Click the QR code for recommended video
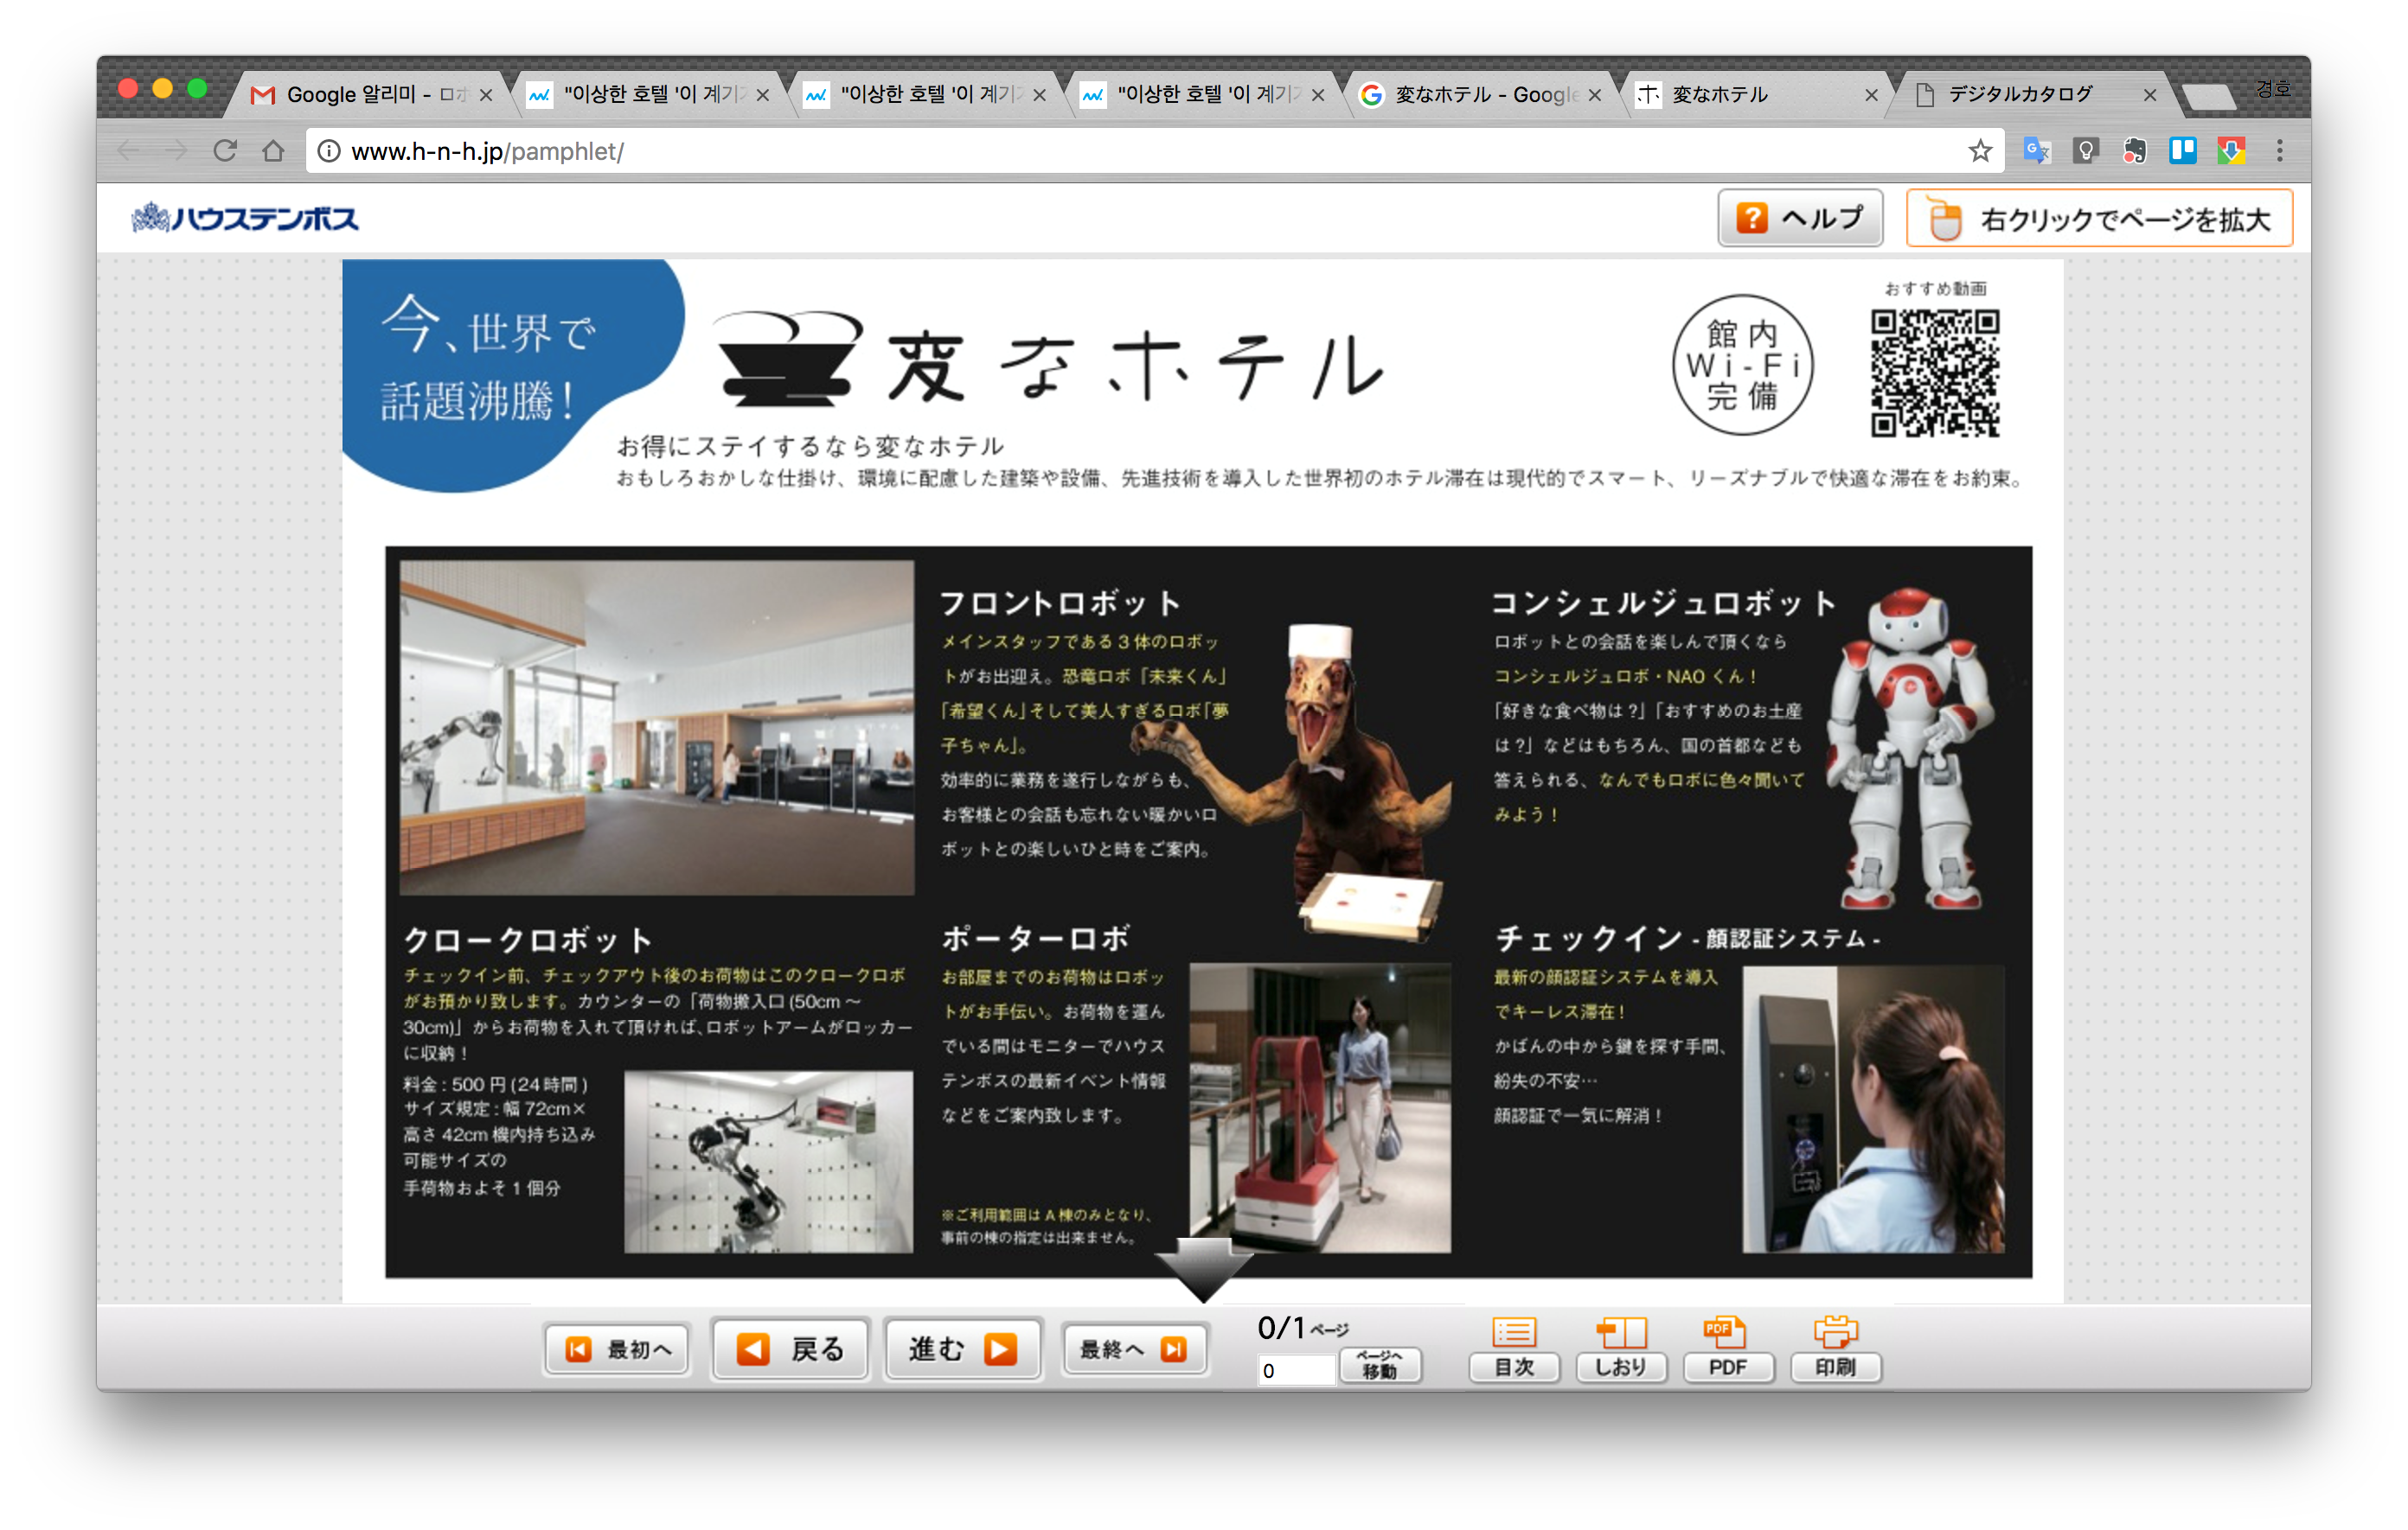 tap(1935, 373)
